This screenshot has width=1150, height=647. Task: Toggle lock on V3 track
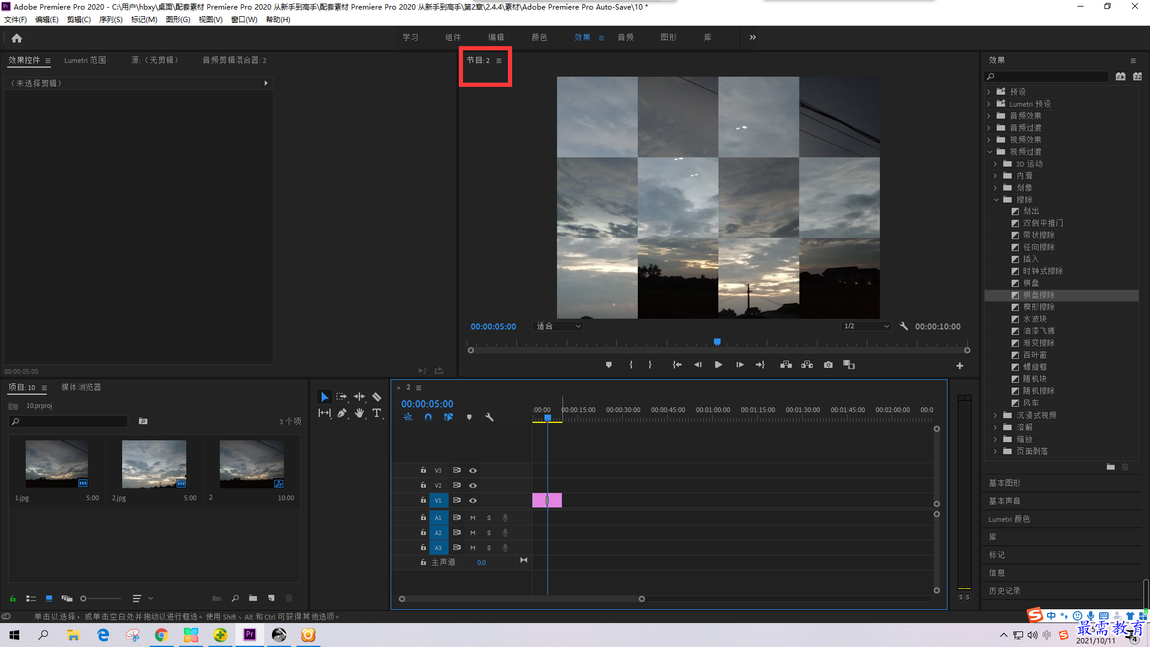423,470
